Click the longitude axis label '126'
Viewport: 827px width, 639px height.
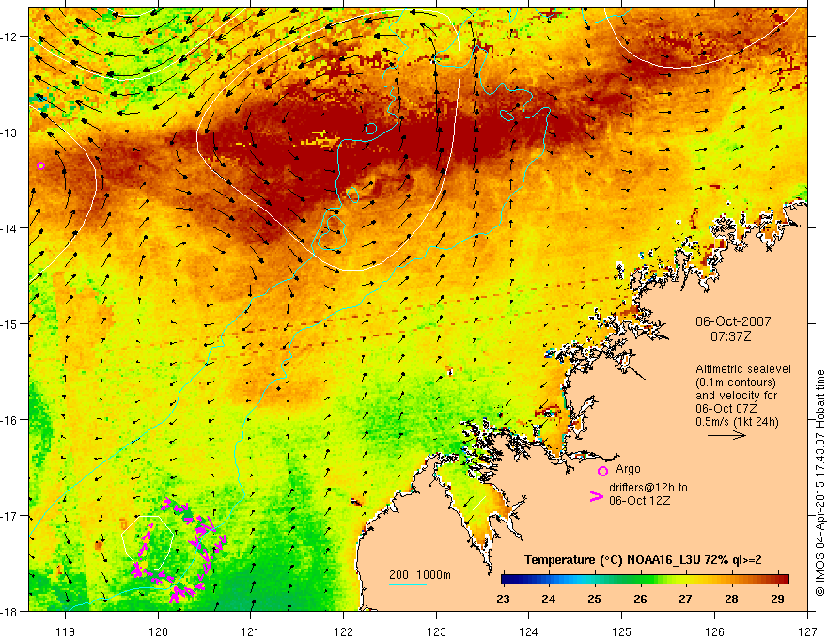(x=714, y=631)
